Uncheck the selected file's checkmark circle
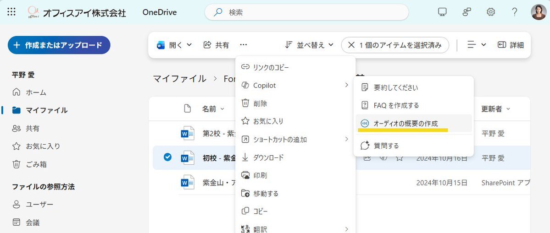Image resolution: width=550 pixels, height=233 pixels. (167, 157)
